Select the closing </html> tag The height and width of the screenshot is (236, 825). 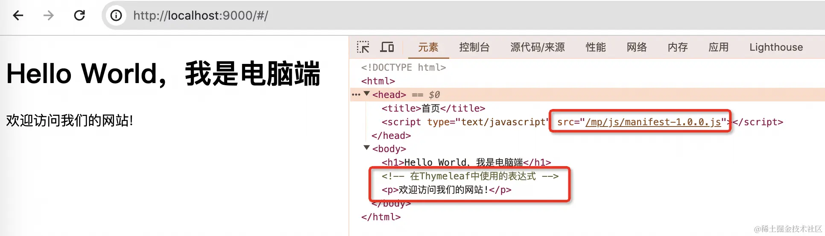tap(381, 217)
